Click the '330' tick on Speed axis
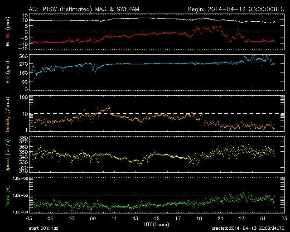The image size is (290, 232). pyautogui.click(x=24, y=162)
